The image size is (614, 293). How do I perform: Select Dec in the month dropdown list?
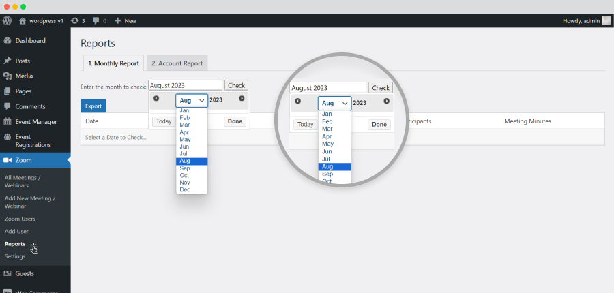tap(192, 189)
